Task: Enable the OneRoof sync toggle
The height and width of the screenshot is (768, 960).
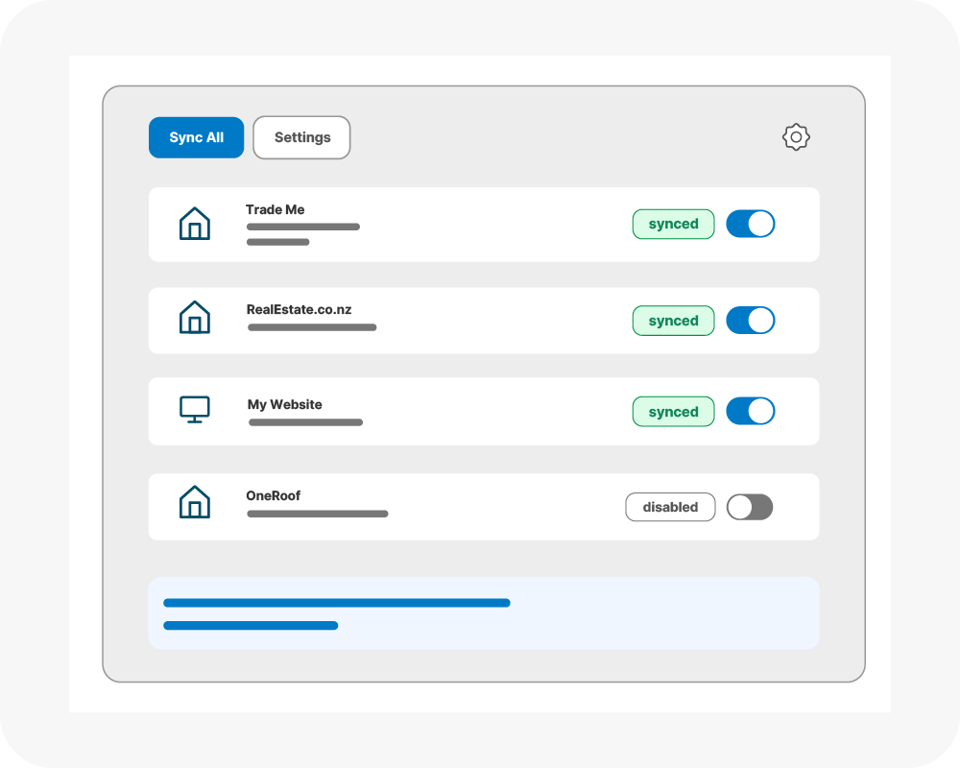Action: (750, 507)
